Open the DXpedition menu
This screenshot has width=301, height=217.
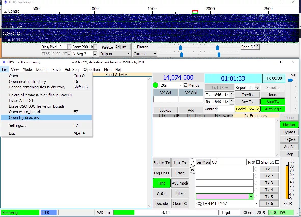91,70
